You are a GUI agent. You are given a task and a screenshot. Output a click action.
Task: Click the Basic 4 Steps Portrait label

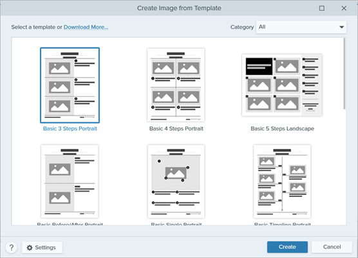click(176, 128)
